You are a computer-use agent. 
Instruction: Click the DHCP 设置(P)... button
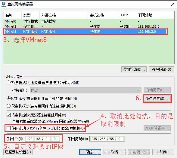157,128
